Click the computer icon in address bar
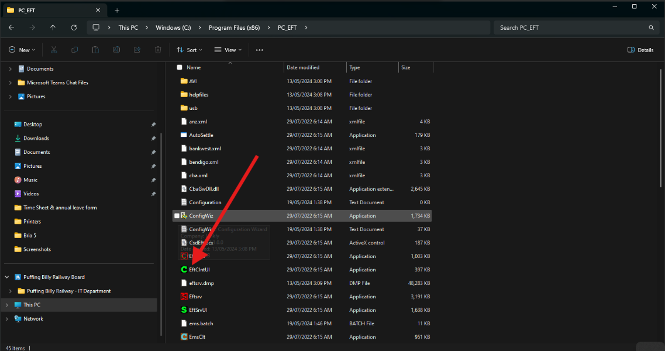Screen dimensions: 665x351 coord(97,27)
